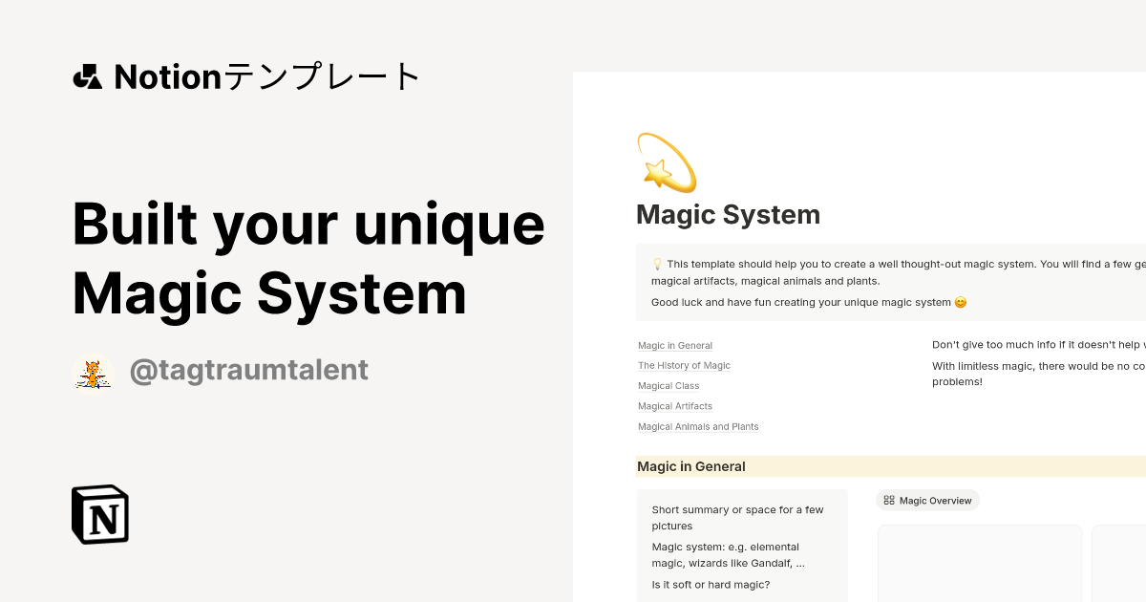Click the smiley emoji after 'unique magic system'
This screenshot has width=1146, height=602.
click(x=960, y=302)
